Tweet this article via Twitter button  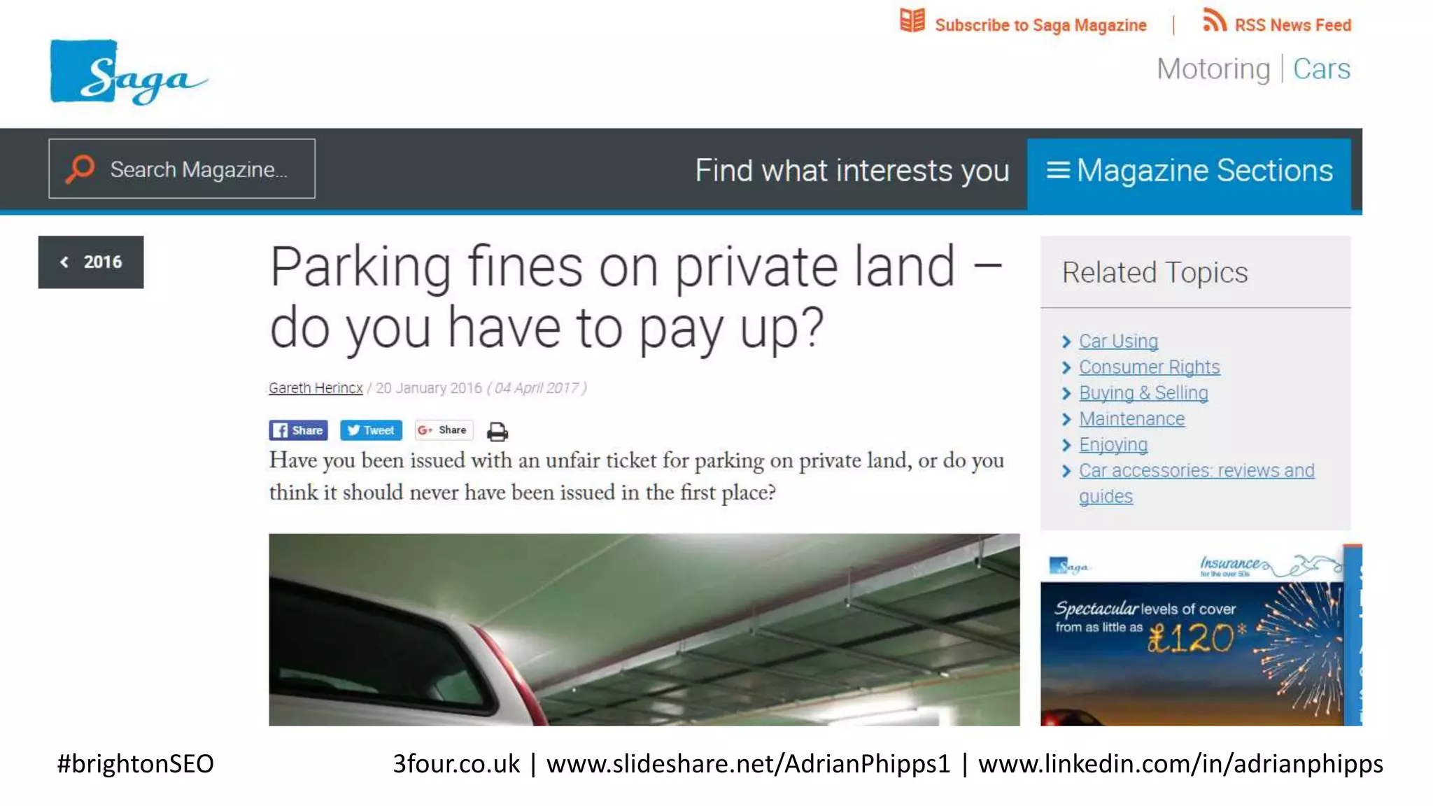click(x=371, y=430)
